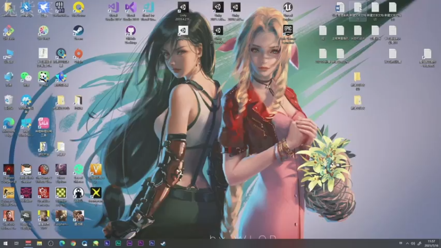Select the Git Bash desktop shortcut
This screenshot has height=248, width=441.
[x=9, y=33]
